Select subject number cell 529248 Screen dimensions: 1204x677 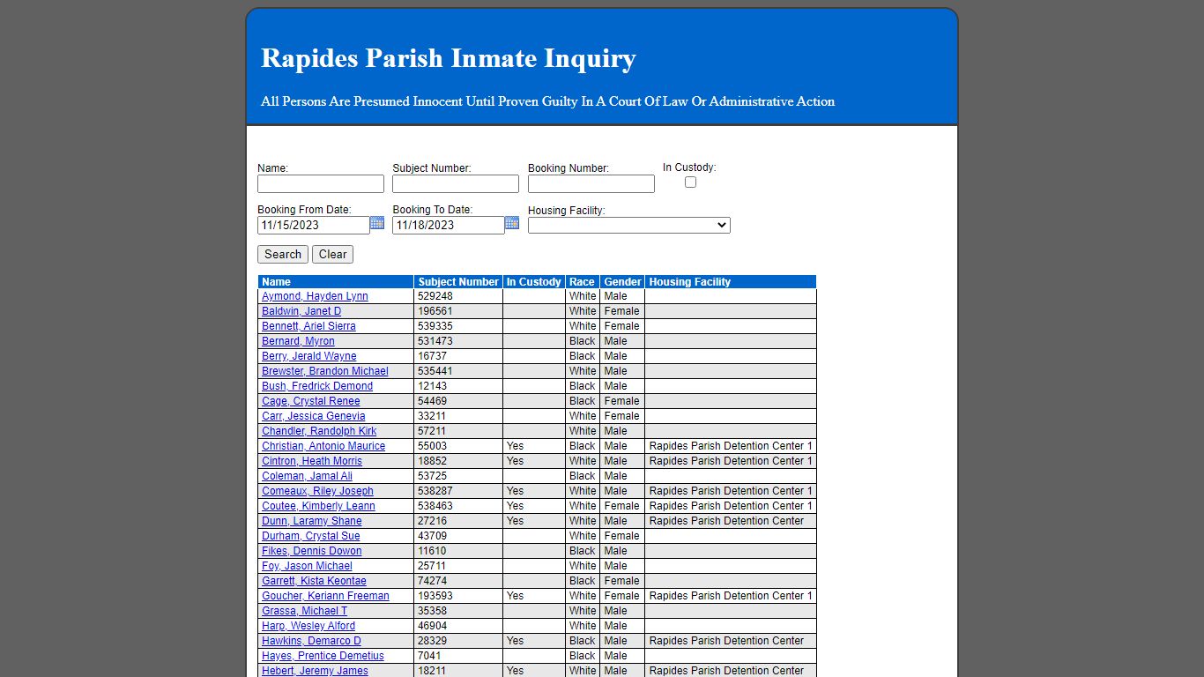pos(458,296)
